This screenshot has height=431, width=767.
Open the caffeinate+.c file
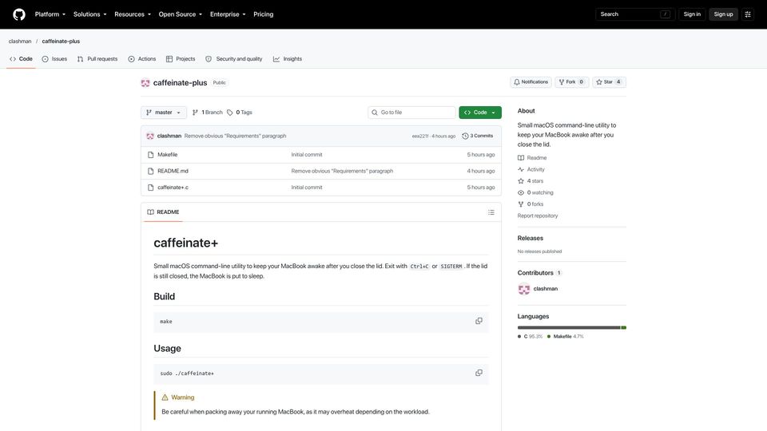pyautogui.click(x=173, y=187)
